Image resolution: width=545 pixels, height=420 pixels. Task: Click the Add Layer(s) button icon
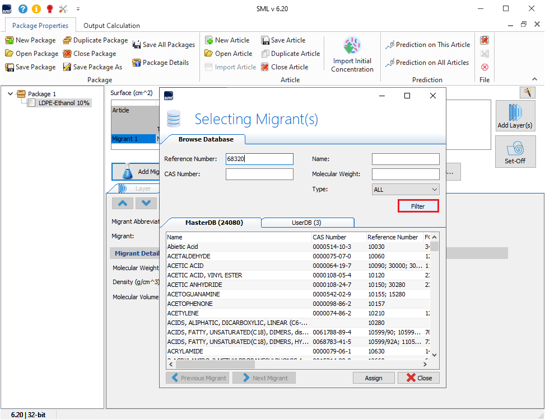(x=515, y=115)
